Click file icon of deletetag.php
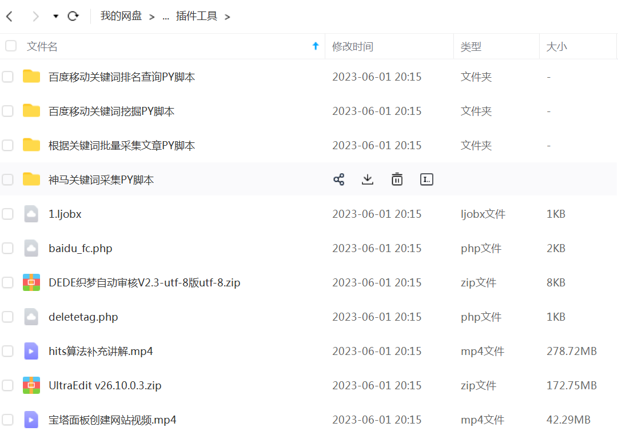 coord(31,317)
